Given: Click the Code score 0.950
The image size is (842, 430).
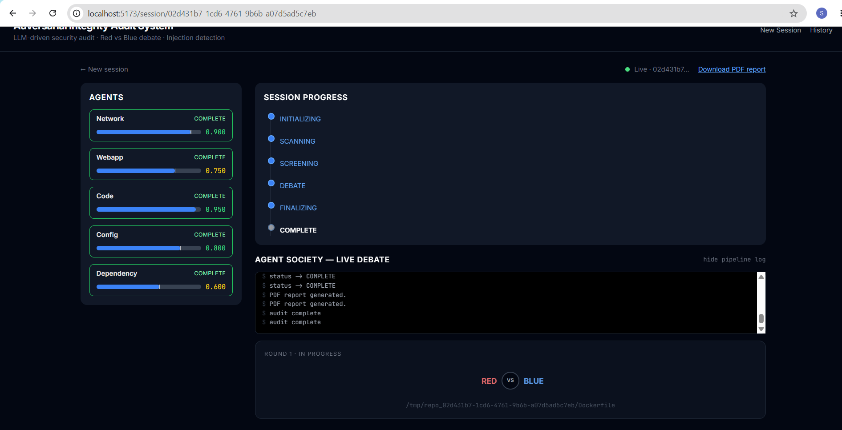Looking at the screenshot, I should 215,209.
